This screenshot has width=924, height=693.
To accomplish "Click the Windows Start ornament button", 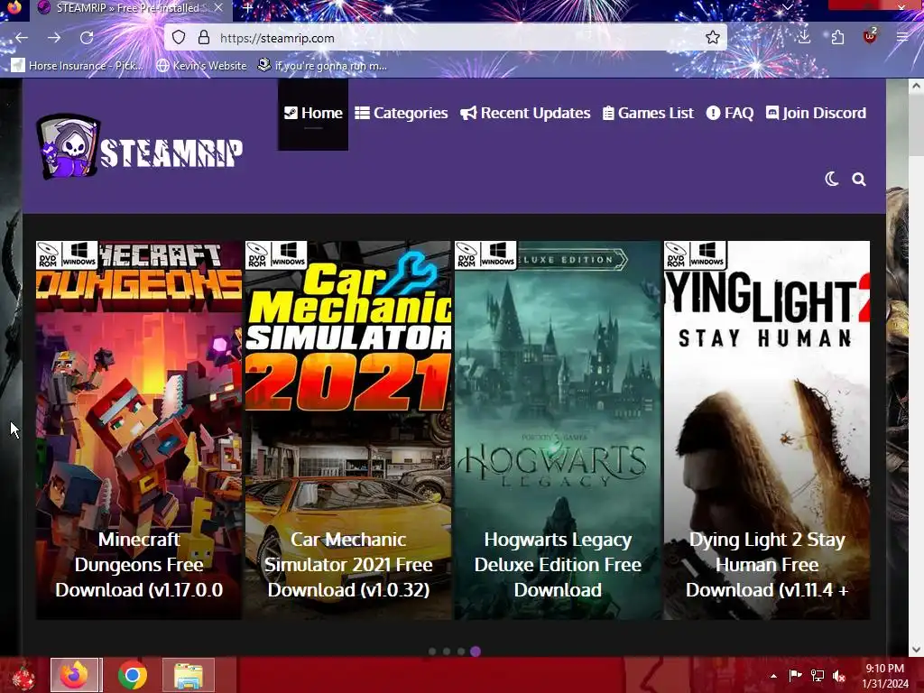I will tap(23, 675).
